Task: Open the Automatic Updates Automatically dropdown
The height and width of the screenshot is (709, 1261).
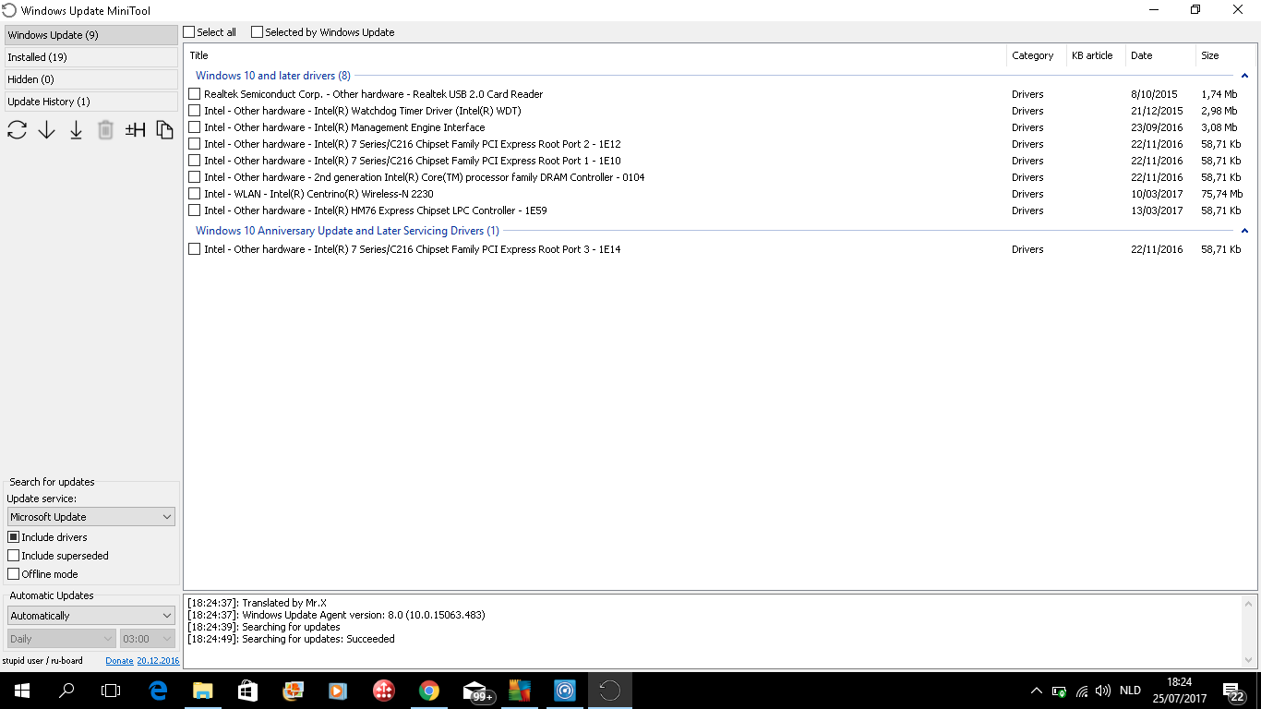Action: [x=91, y=616]
